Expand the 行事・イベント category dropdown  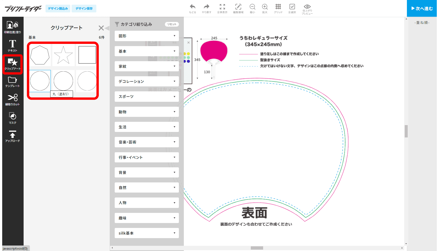tap(147, 157)
